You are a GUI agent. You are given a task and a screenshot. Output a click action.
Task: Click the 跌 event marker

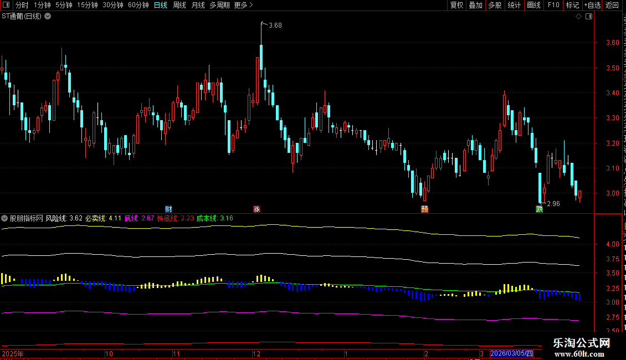point(540,209)
